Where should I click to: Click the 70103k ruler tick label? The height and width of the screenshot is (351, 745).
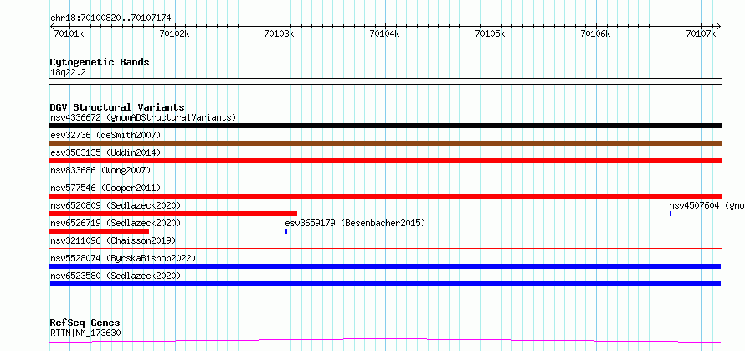[280, 34]
